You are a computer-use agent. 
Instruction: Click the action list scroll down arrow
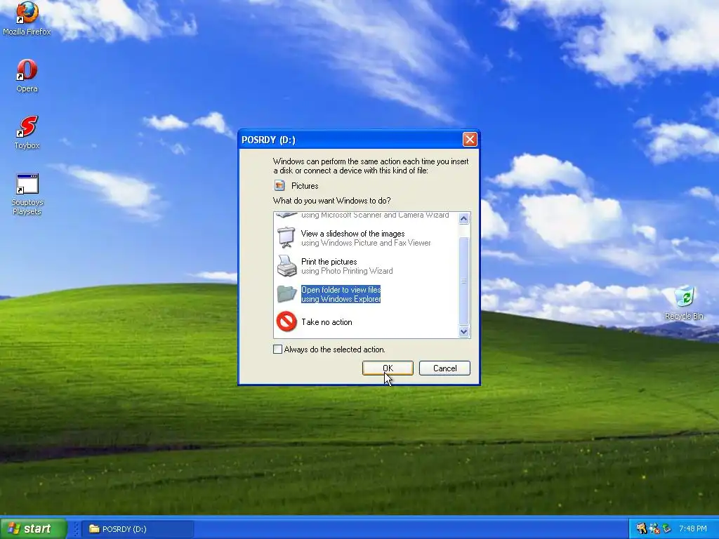[x=464, y=331]
